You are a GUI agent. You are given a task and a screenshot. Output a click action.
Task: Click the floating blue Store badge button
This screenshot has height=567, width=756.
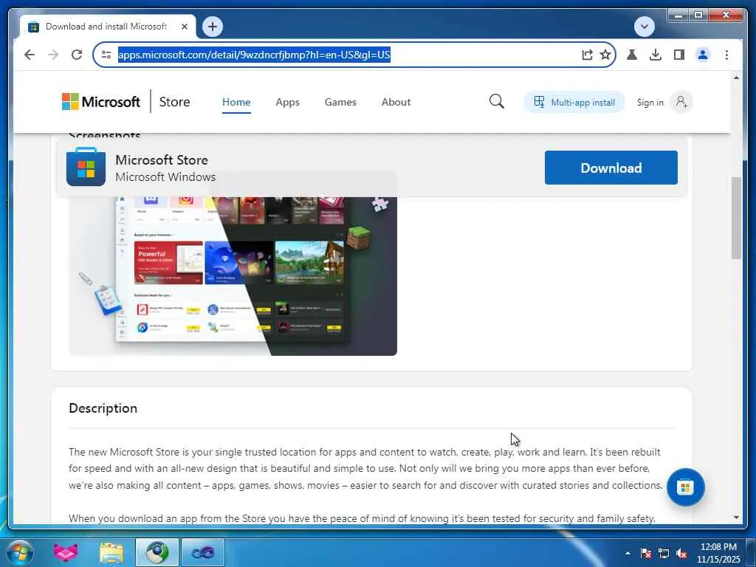(x=685, y=487)
